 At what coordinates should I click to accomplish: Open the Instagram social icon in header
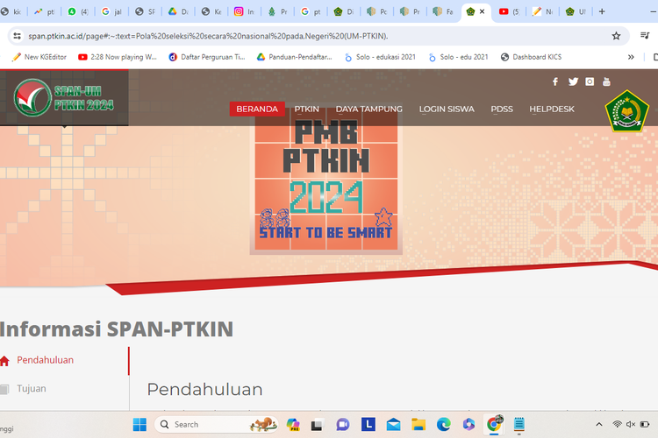click(x=590, y=81)
